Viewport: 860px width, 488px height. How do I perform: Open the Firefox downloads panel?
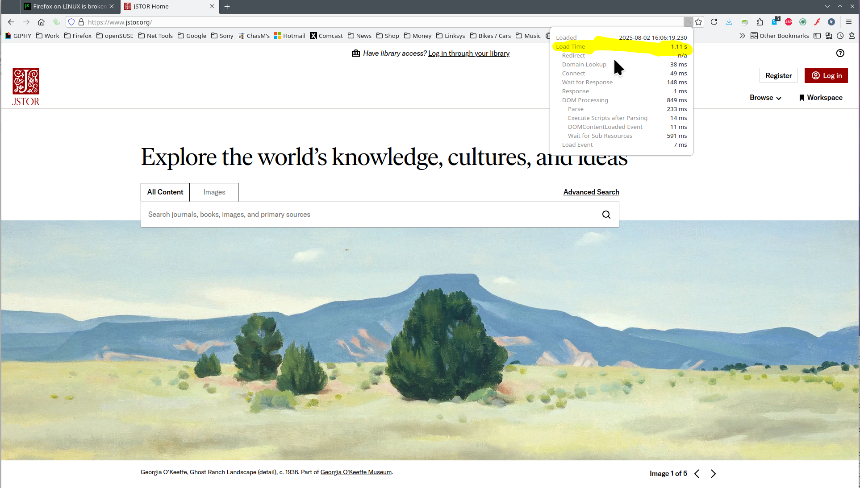[729, 22]
